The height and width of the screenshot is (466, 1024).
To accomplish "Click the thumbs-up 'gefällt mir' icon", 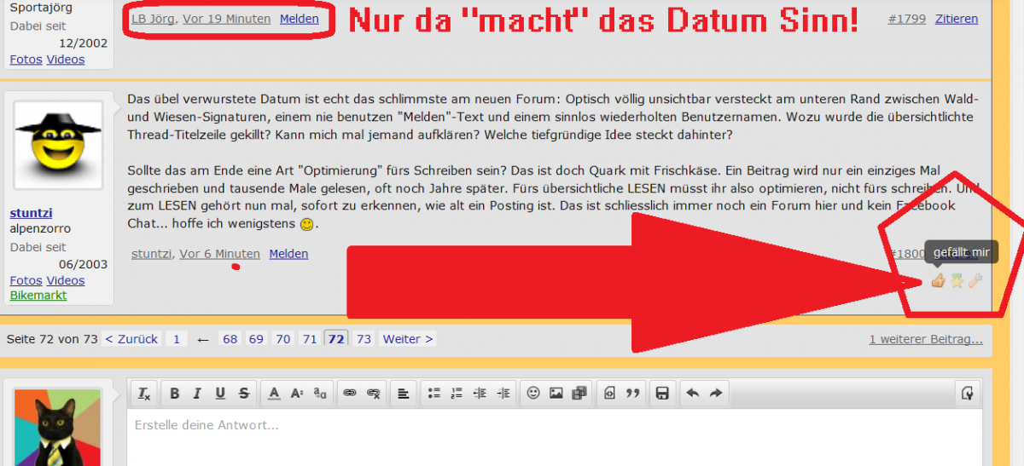I will (938, 280).
